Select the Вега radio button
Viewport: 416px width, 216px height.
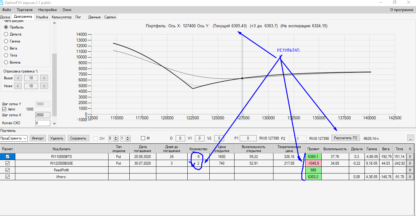6,48
